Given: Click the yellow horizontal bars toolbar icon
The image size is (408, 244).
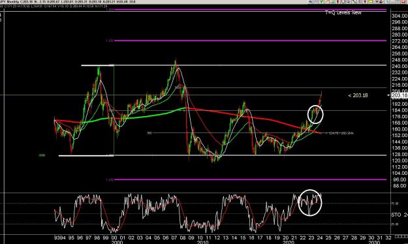Looking at the screenshot, I should point(370,1).
